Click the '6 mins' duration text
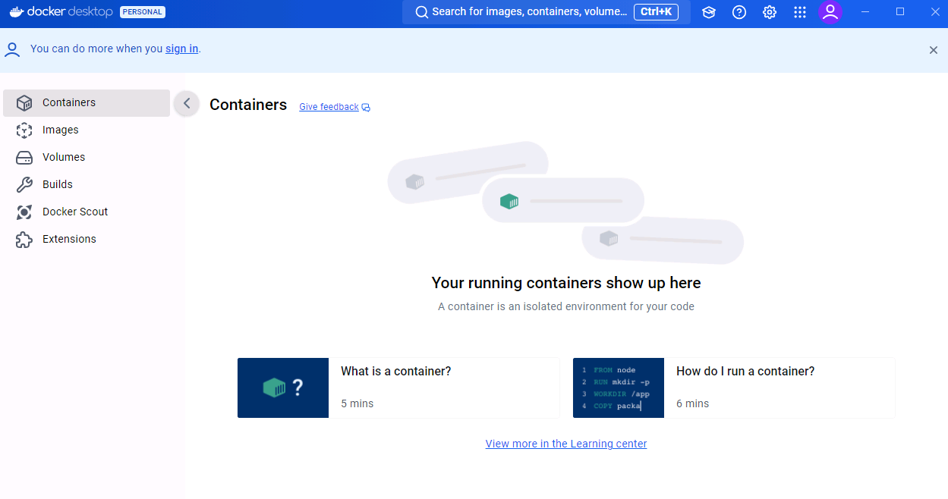The height and width of the screenshot is (499, 948). [693, 403]
